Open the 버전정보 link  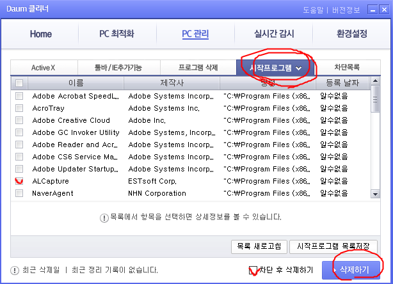(x=346, y=10)
